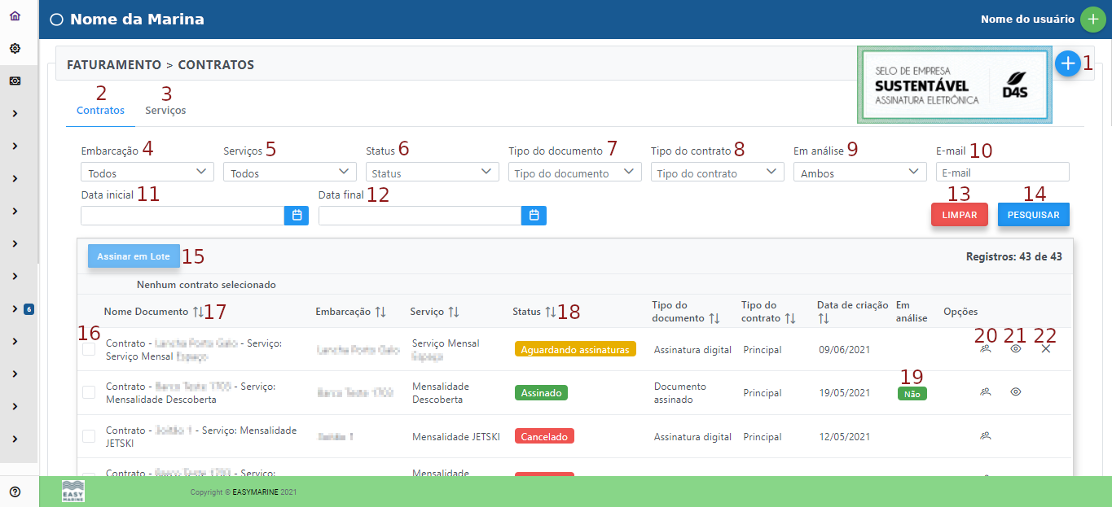Click the green plus icon beside Nome do usuário
1112x507 pixels.
[1092, 20]
